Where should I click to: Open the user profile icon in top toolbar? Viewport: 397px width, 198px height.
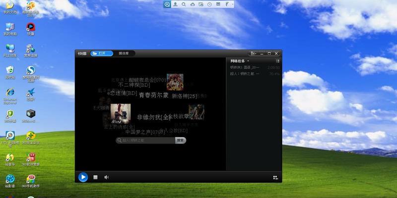(x=175, y=4)
